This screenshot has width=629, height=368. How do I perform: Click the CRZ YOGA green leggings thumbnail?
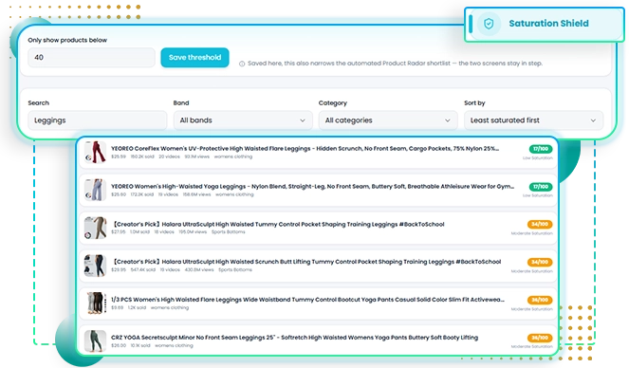pos(96,341)
